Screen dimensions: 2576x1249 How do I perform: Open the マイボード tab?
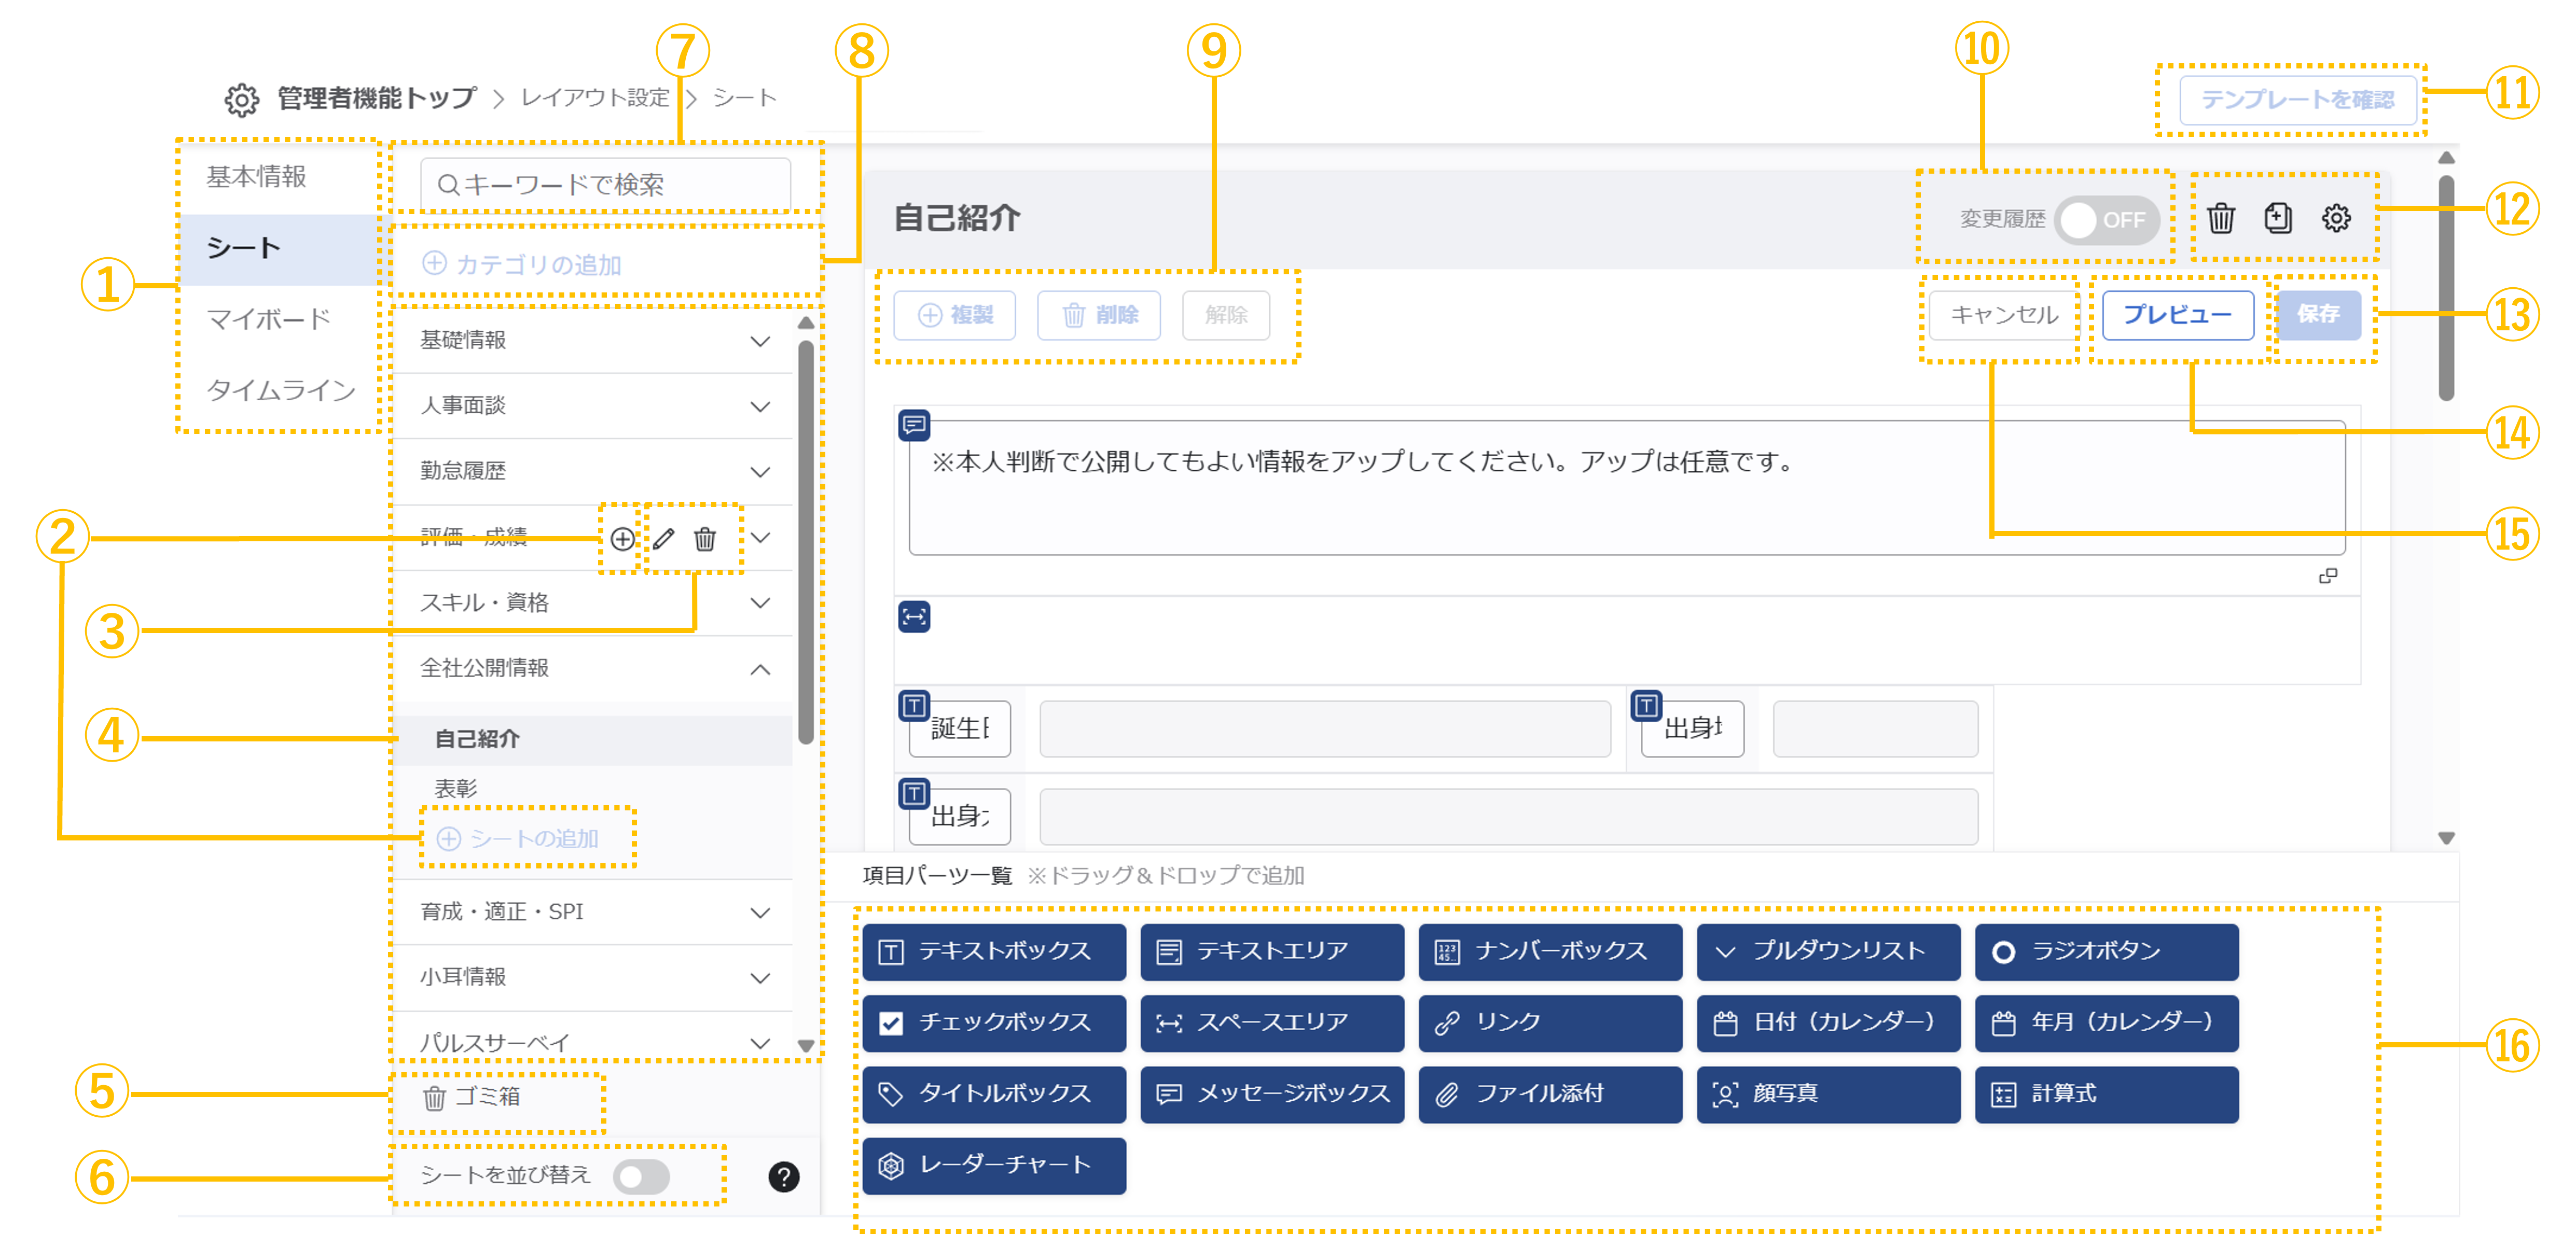coord(269,318)
